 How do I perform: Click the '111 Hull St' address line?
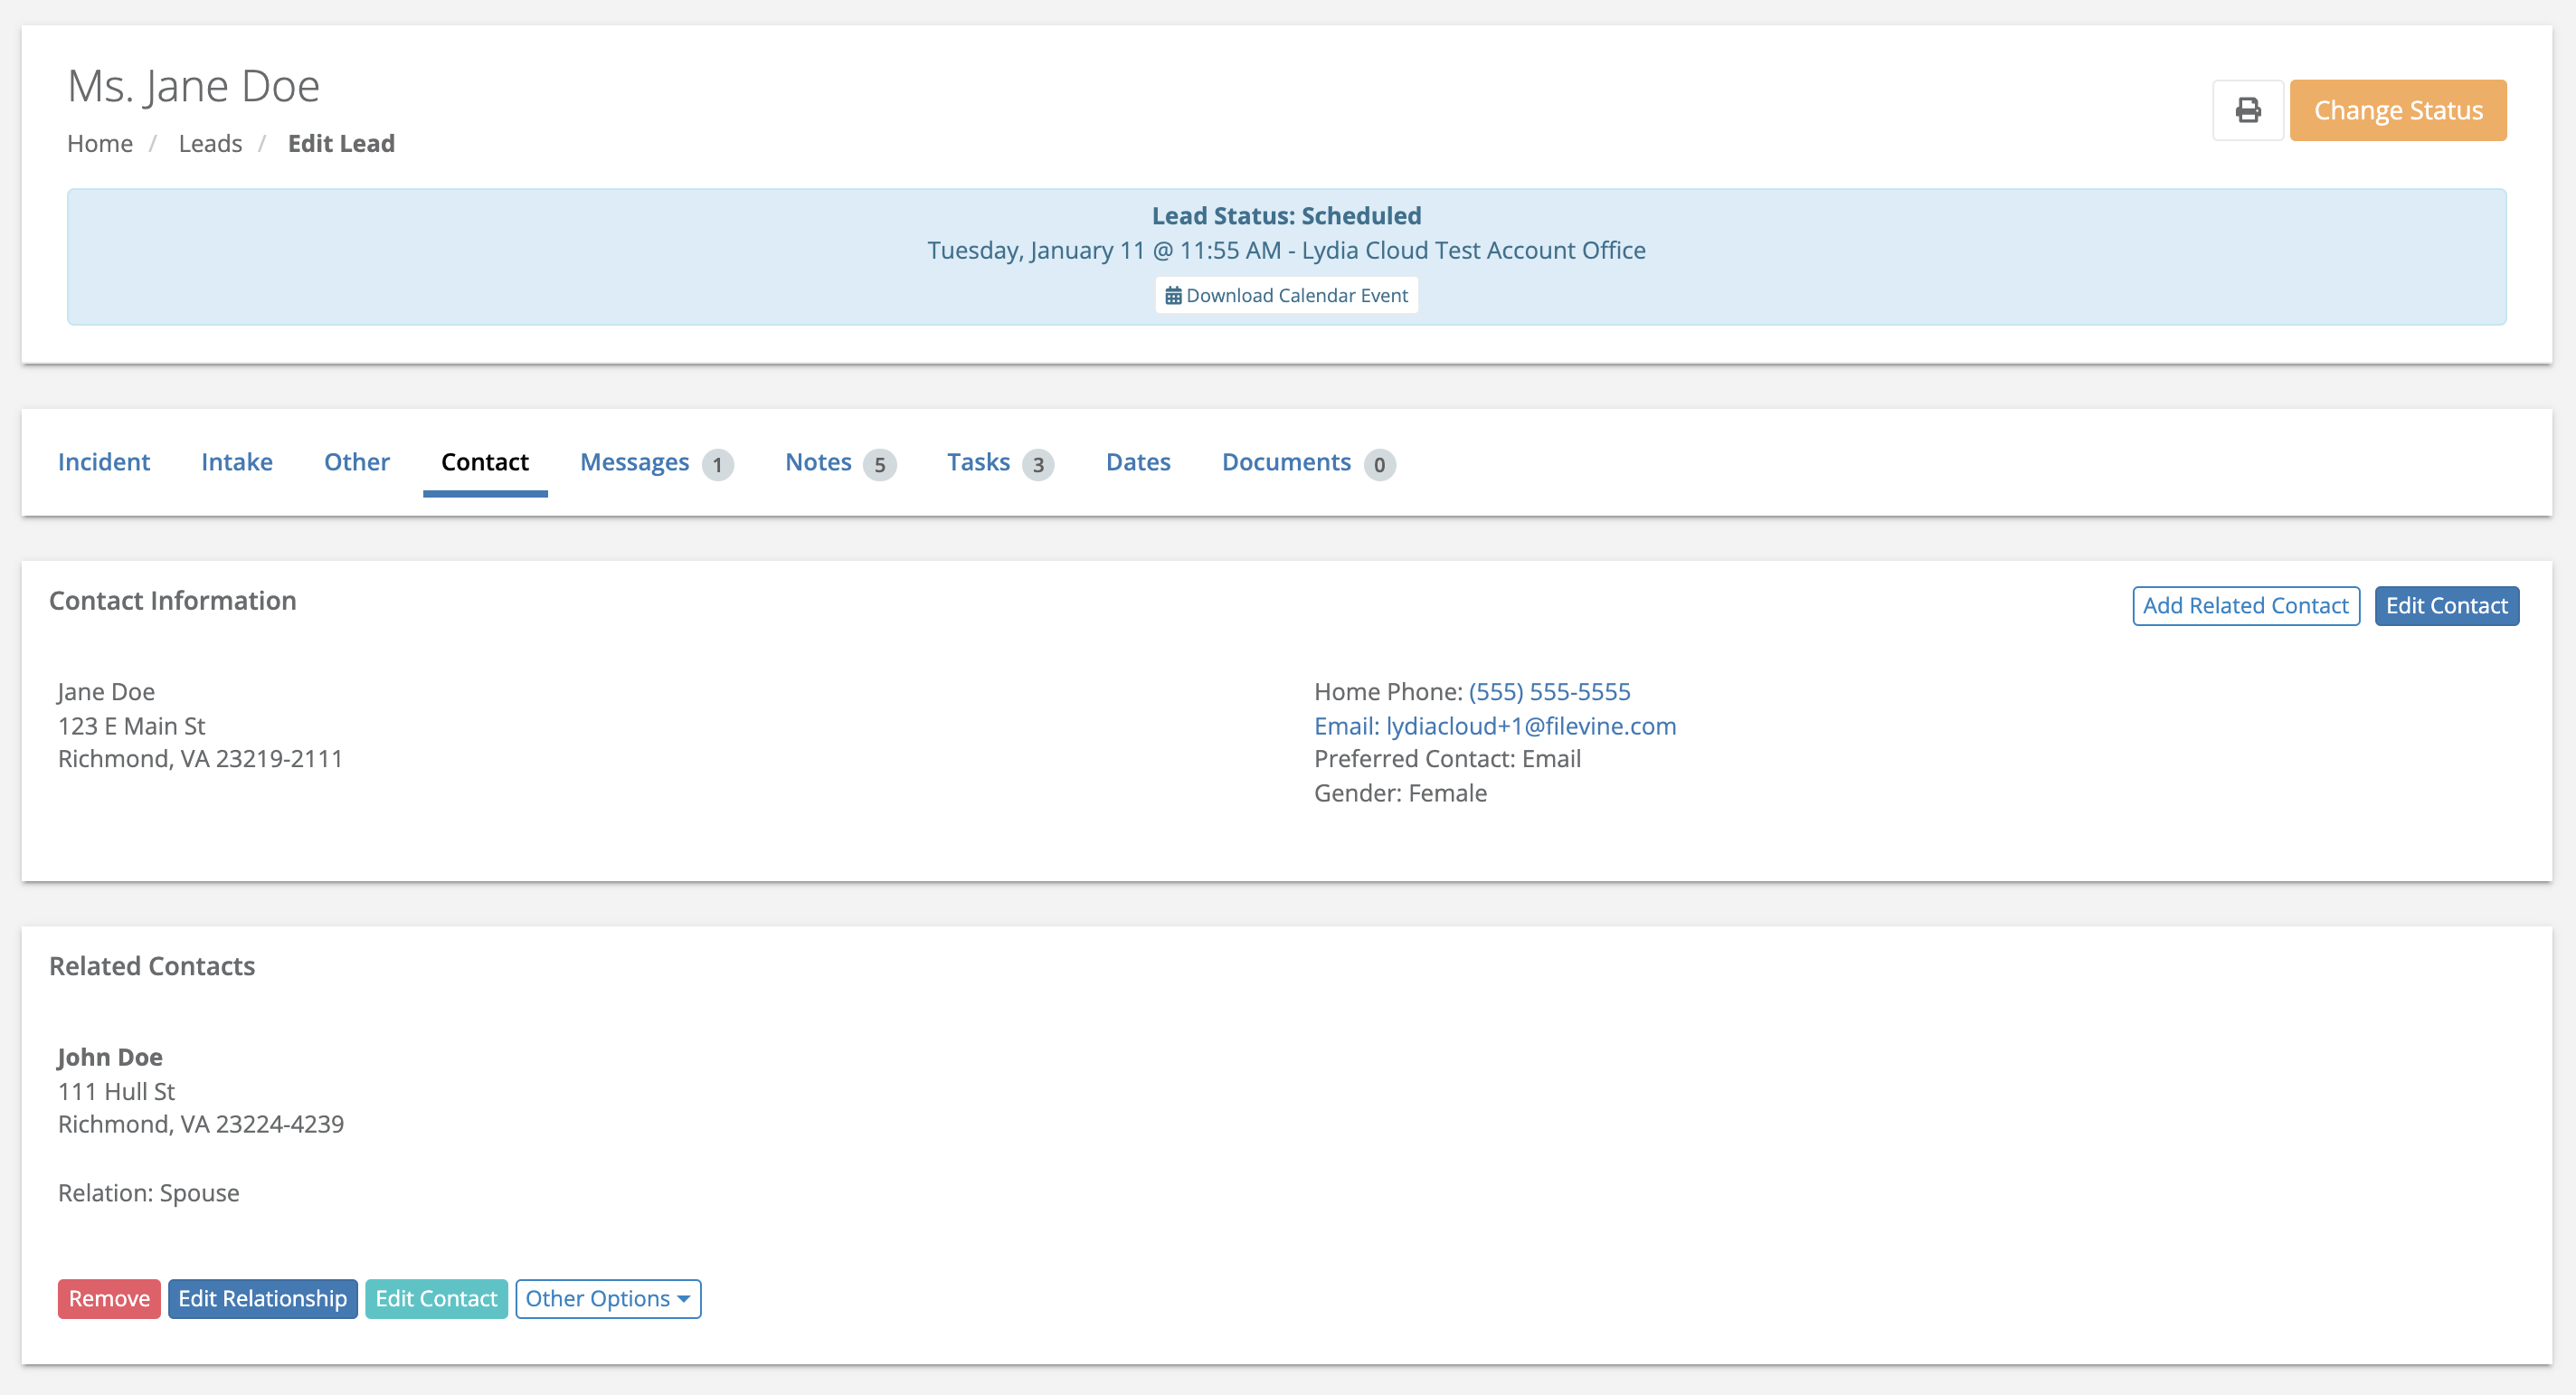pos(116,1091)
